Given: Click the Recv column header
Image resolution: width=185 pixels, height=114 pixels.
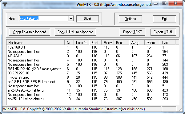Looking at the screenshot, I should coord(108,42).
